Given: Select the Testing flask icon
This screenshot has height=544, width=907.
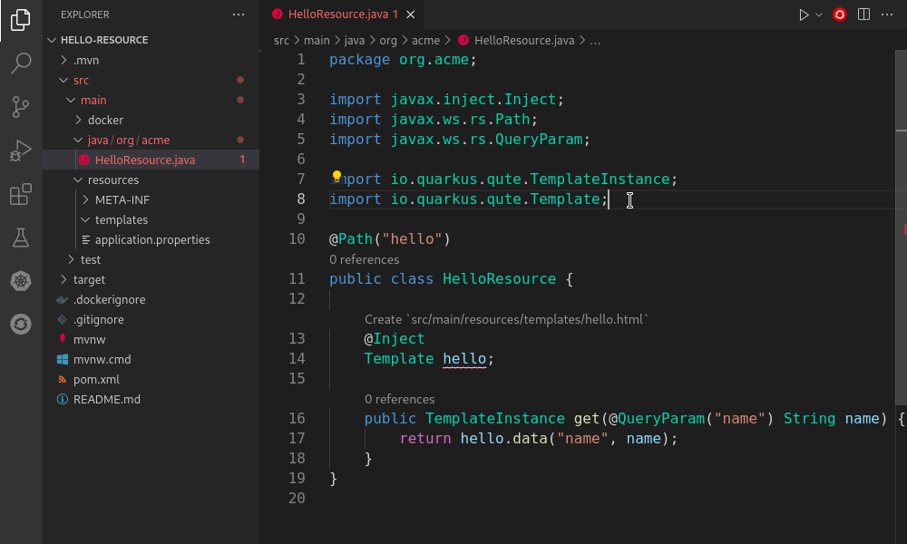Looking at the screenshot, I should [20, 238].
